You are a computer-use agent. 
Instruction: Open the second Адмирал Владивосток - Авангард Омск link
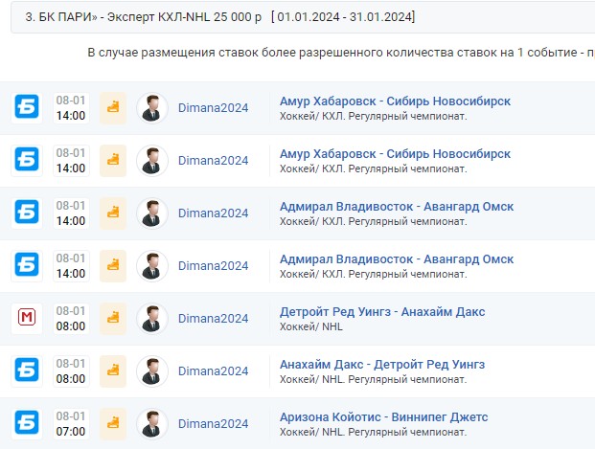click(x=397, y=259)
